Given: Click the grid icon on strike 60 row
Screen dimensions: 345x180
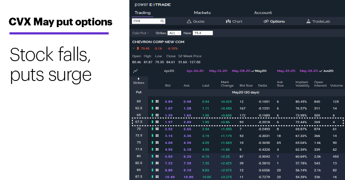Looking at the screenshot, I should (157, 101).
